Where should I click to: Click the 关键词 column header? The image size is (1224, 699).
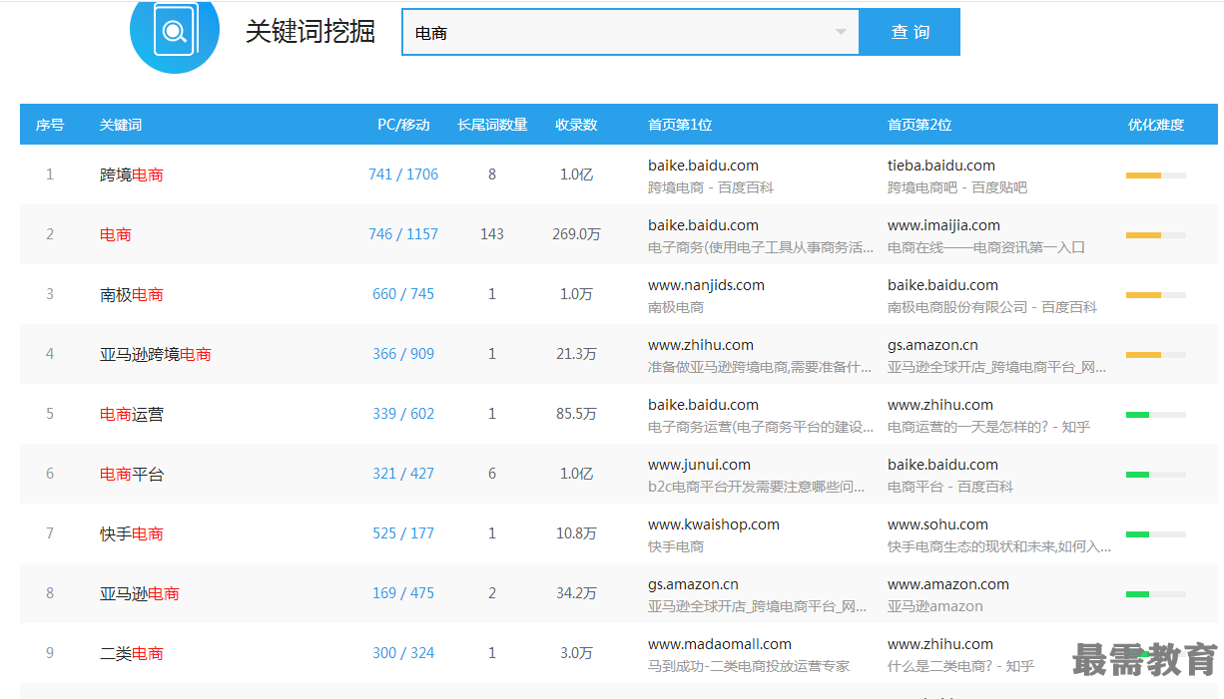tap(121, 125)
